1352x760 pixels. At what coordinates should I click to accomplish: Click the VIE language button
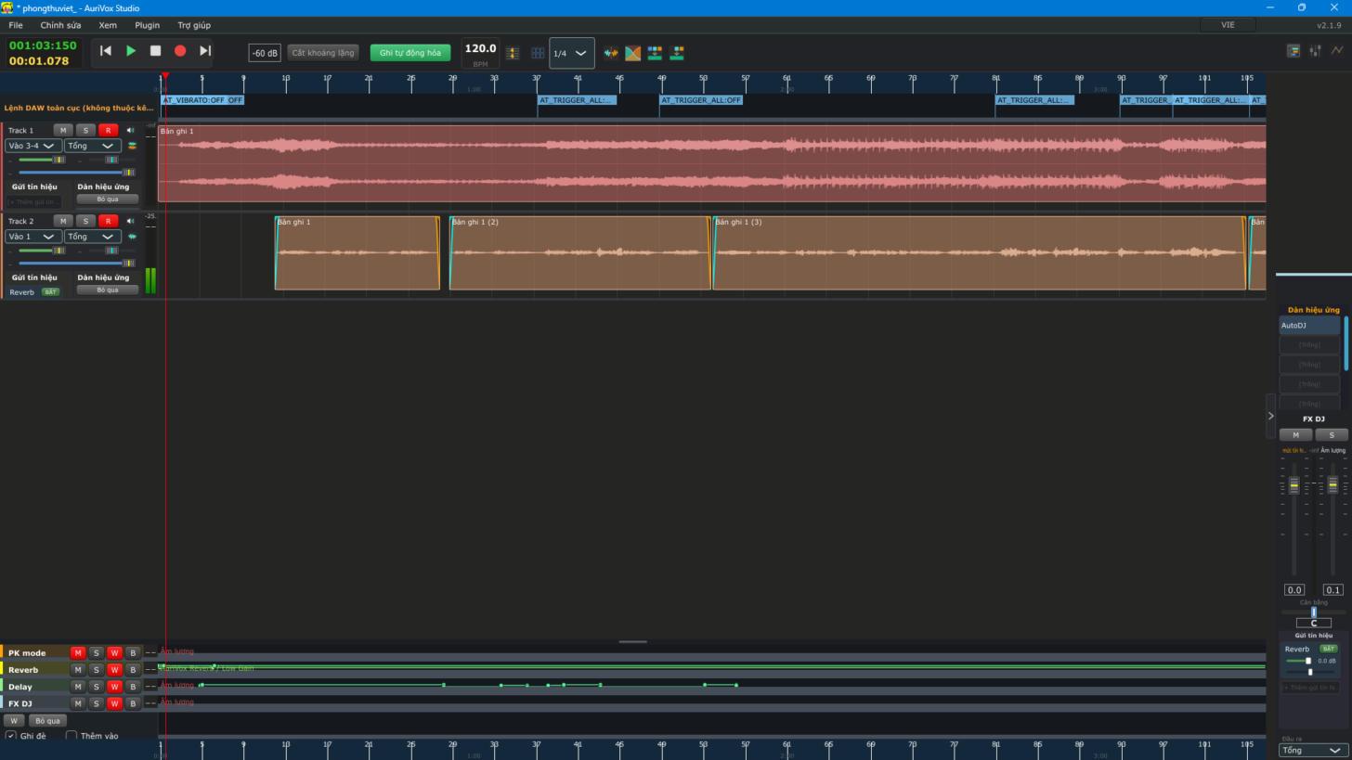[x=1228, y=25]
